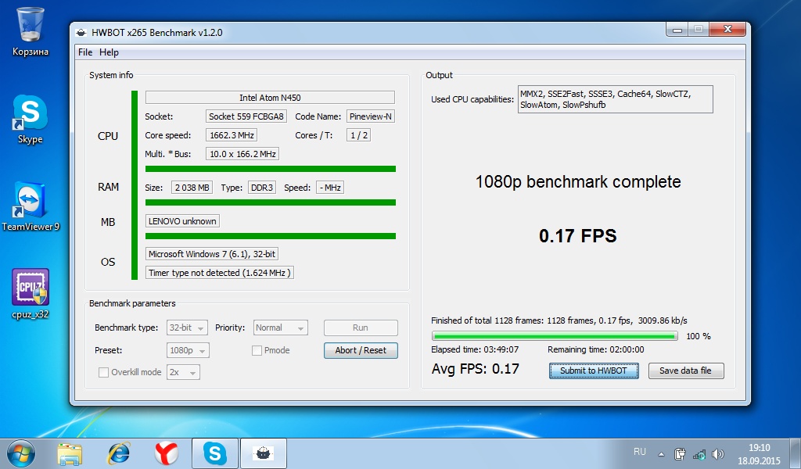Viewport: 801px width, 469px height.
Task: Click the Run button
Action: point(361,328)
